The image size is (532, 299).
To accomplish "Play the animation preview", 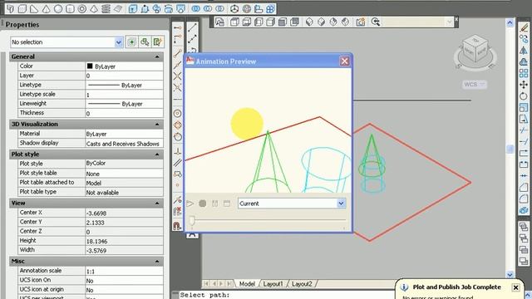I will pyautogui.click(x=190, y=203).
